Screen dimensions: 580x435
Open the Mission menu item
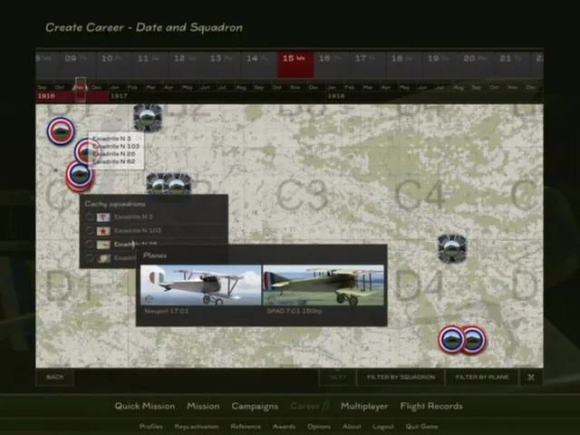pos(203,406)
